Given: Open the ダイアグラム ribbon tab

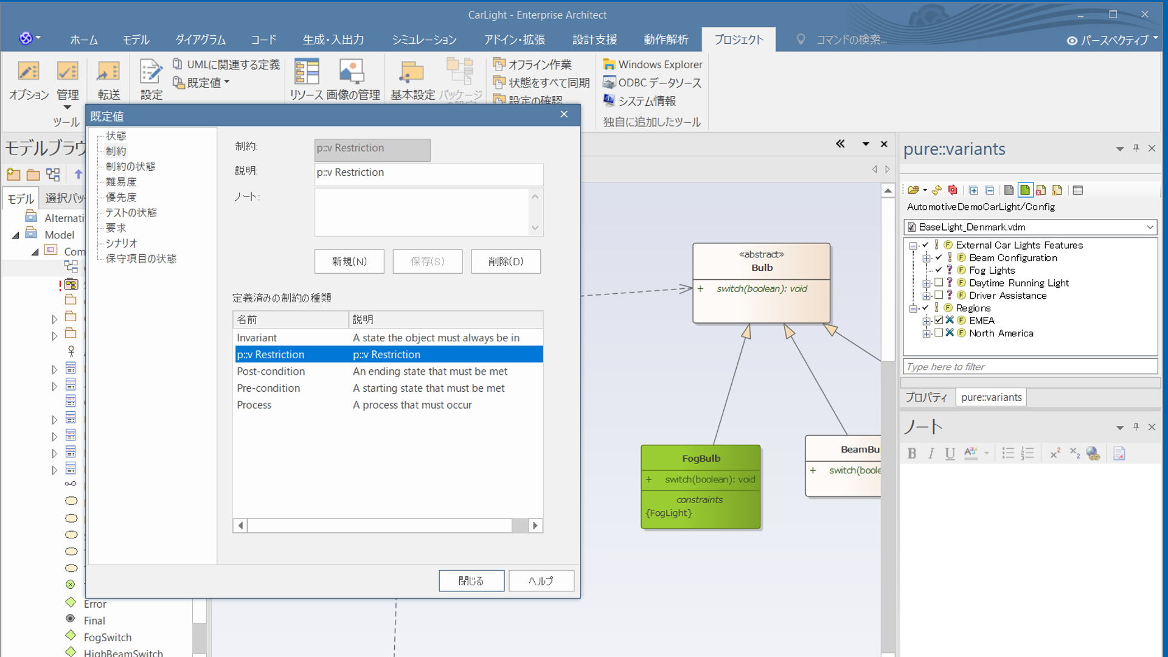Looking at the screenshot, I should point(200,40).
